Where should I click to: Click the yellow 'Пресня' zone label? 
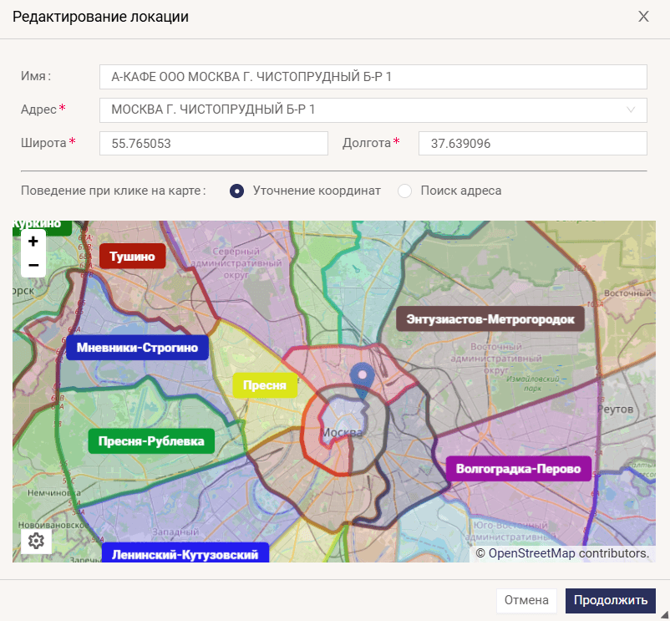265,385
